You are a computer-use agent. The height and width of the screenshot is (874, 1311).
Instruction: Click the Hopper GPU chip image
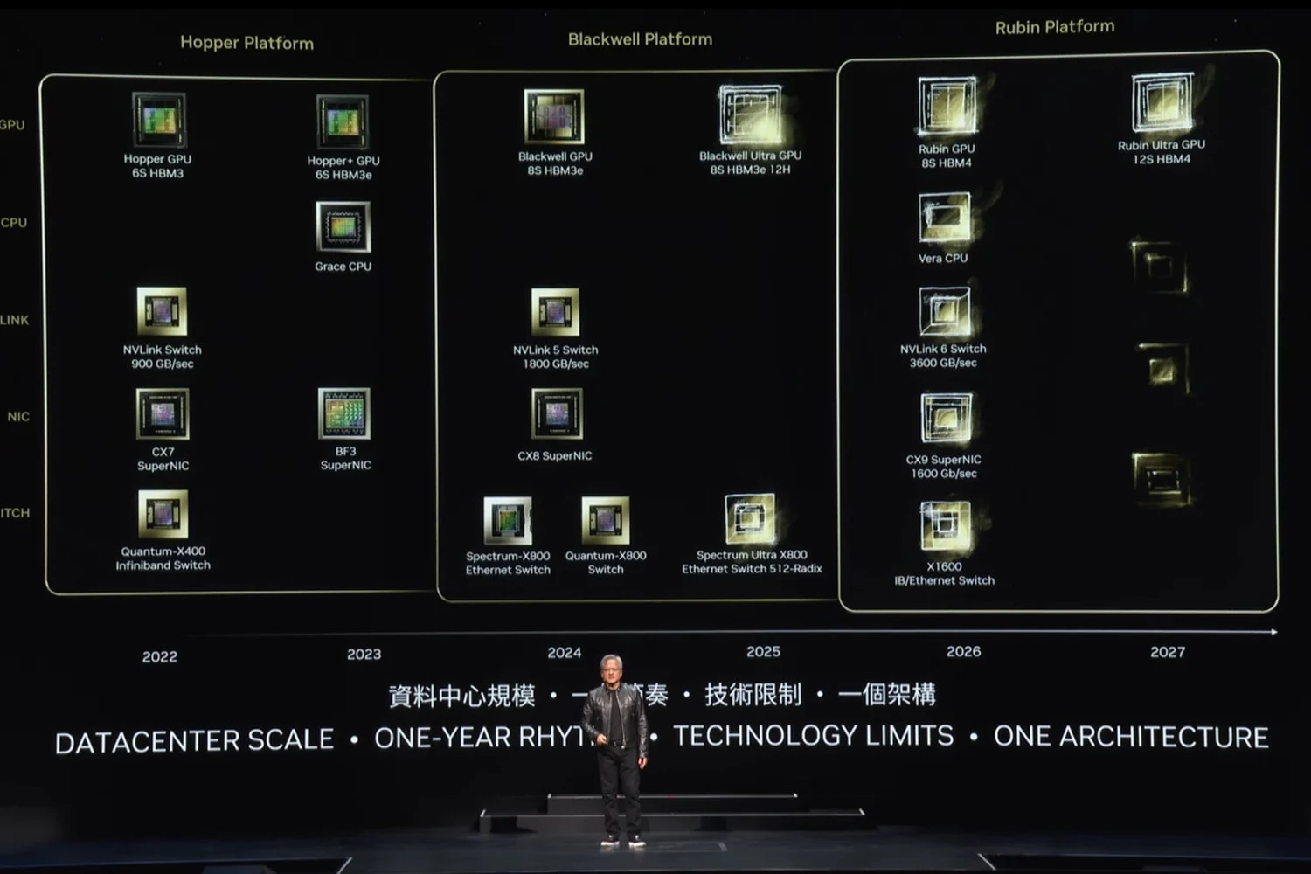[159, 120]
